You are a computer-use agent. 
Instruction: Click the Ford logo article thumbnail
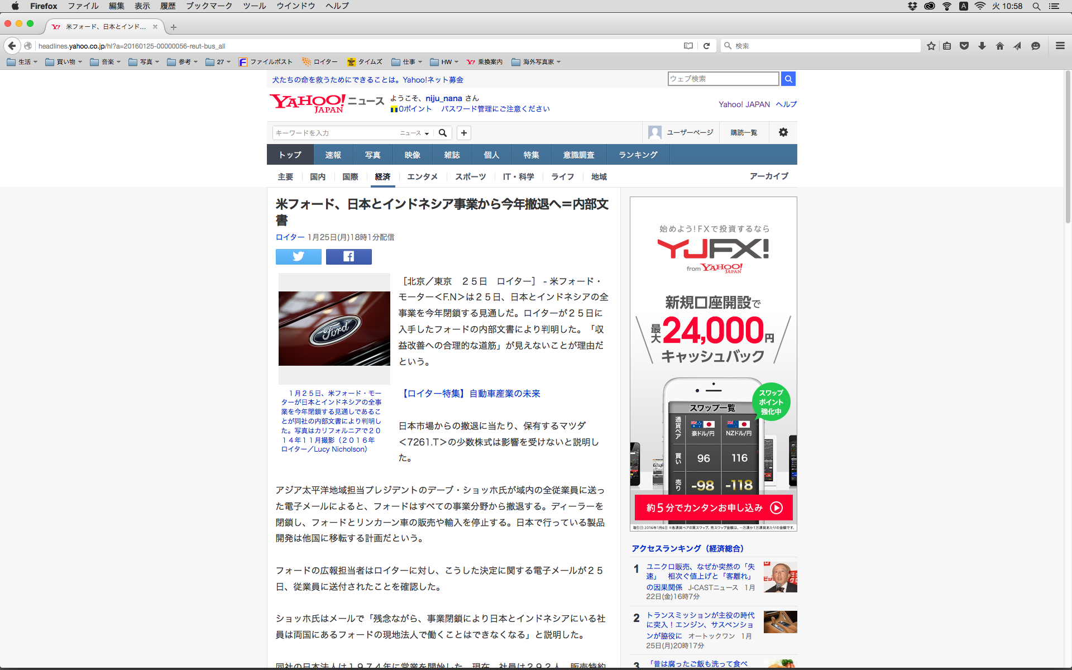pyautogui.click(x=334, y=328)
